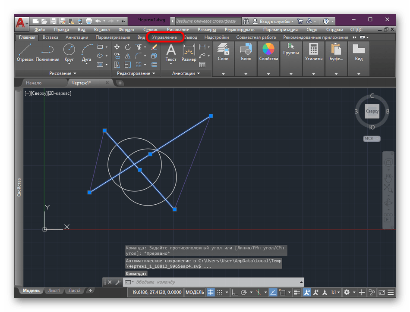Activate the Offset tool
This screenshot has height=312, width=410.
pos(154,65)
